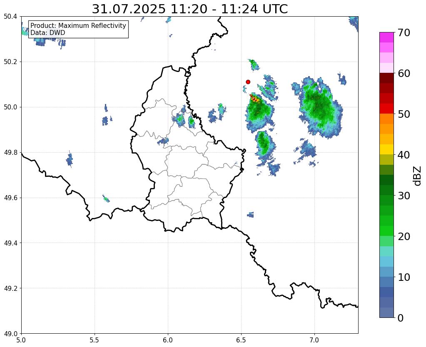Click the colorbar tick label '20'

pyautogui.click(x=404, y=236)
